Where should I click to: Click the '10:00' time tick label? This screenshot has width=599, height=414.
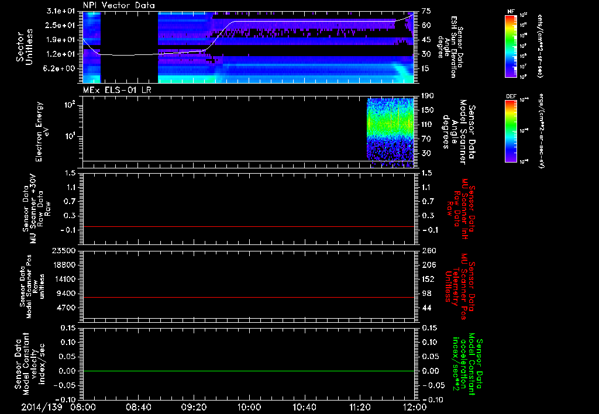point(249,407)
